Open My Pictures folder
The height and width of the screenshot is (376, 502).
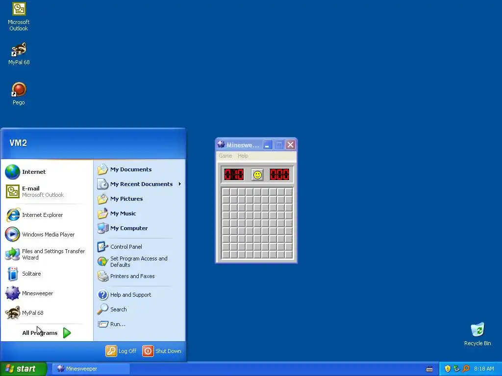[x=139, y=199]
